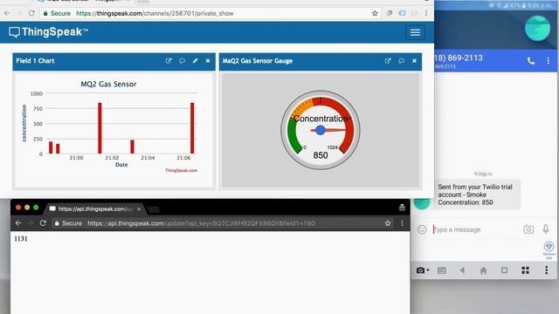Click the incognito icon in dark window
The height and width of the screenshot is (314, 559).
[402, 208]
